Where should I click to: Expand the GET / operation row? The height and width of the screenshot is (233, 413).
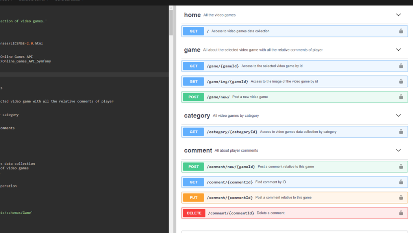pos(276,31)
